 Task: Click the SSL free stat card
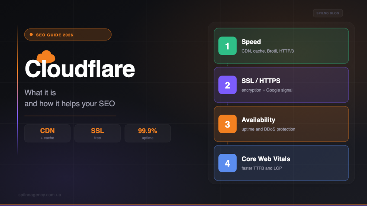(x=97, y=133)
